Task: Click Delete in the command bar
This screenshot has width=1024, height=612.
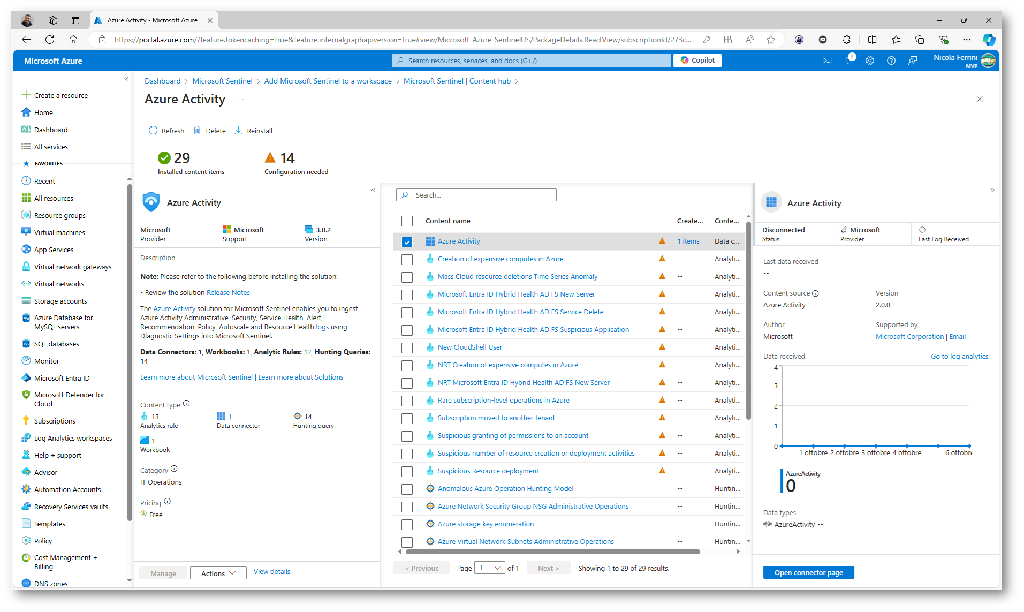Action: [x=209, y=131]
